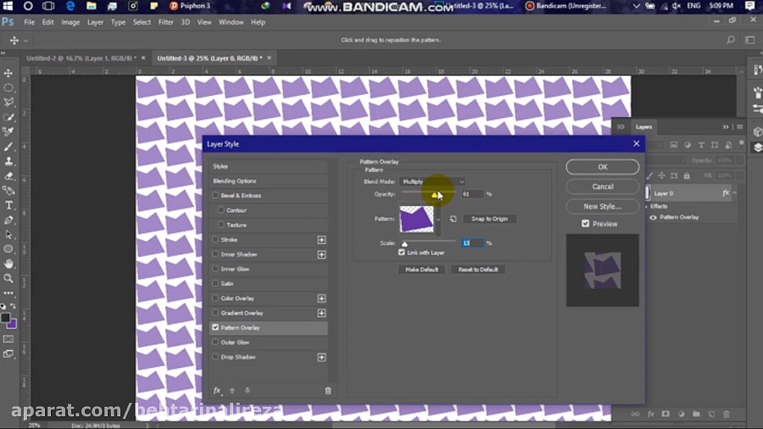
Task: Create new preset from current pattern icon
Action: click(x=453, y=219)
